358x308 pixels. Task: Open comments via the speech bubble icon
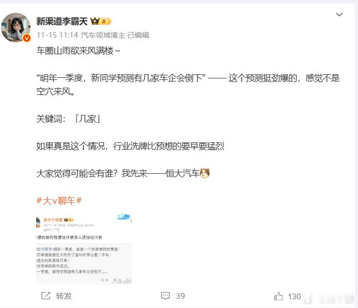(165, 296)
